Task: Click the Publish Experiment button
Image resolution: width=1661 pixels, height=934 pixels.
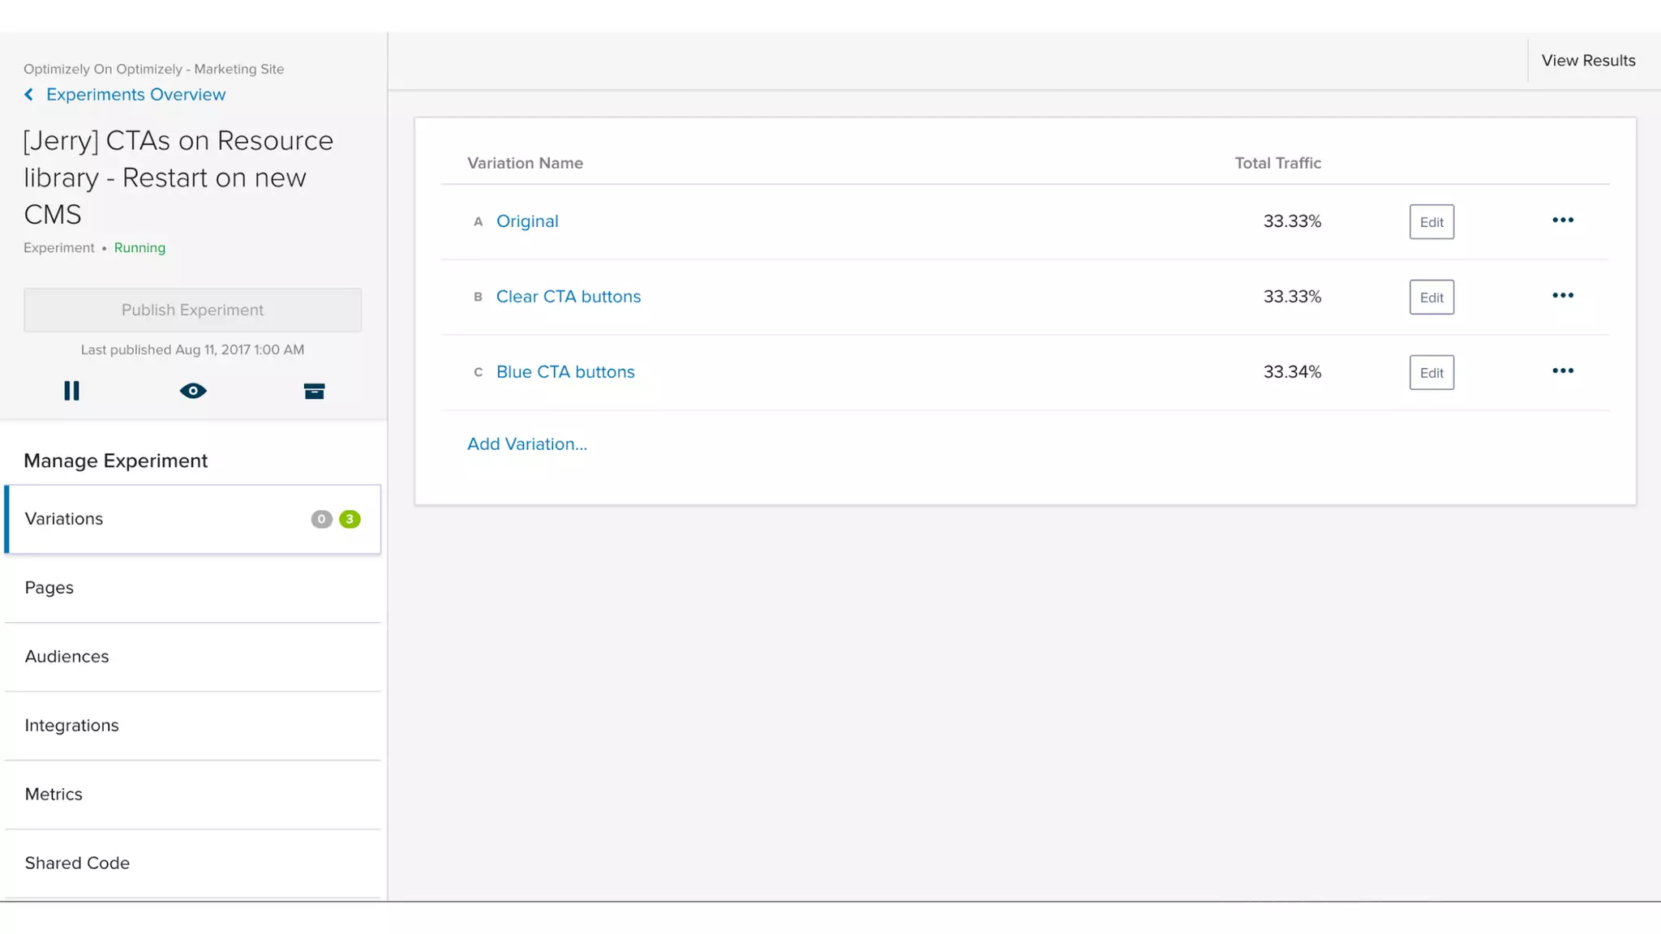Action: (x=192, y=310)
